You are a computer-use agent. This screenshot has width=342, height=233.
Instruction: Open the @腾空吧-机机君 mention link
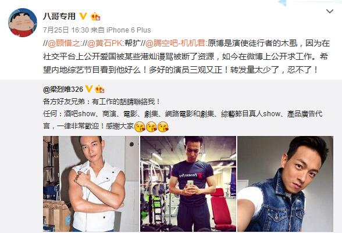tap(175, 43)
